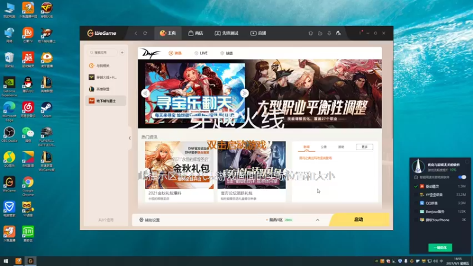Viewport: 473px width, 266px height.
Task: Open the 虎牙直播 desktop shortcut
Action: click(47, 60)
